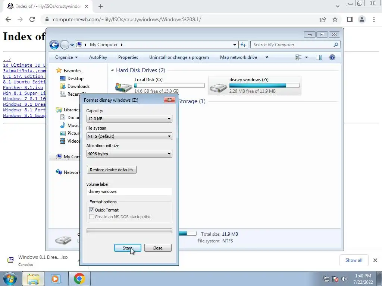Click the Volume label text field

point(129,191)
